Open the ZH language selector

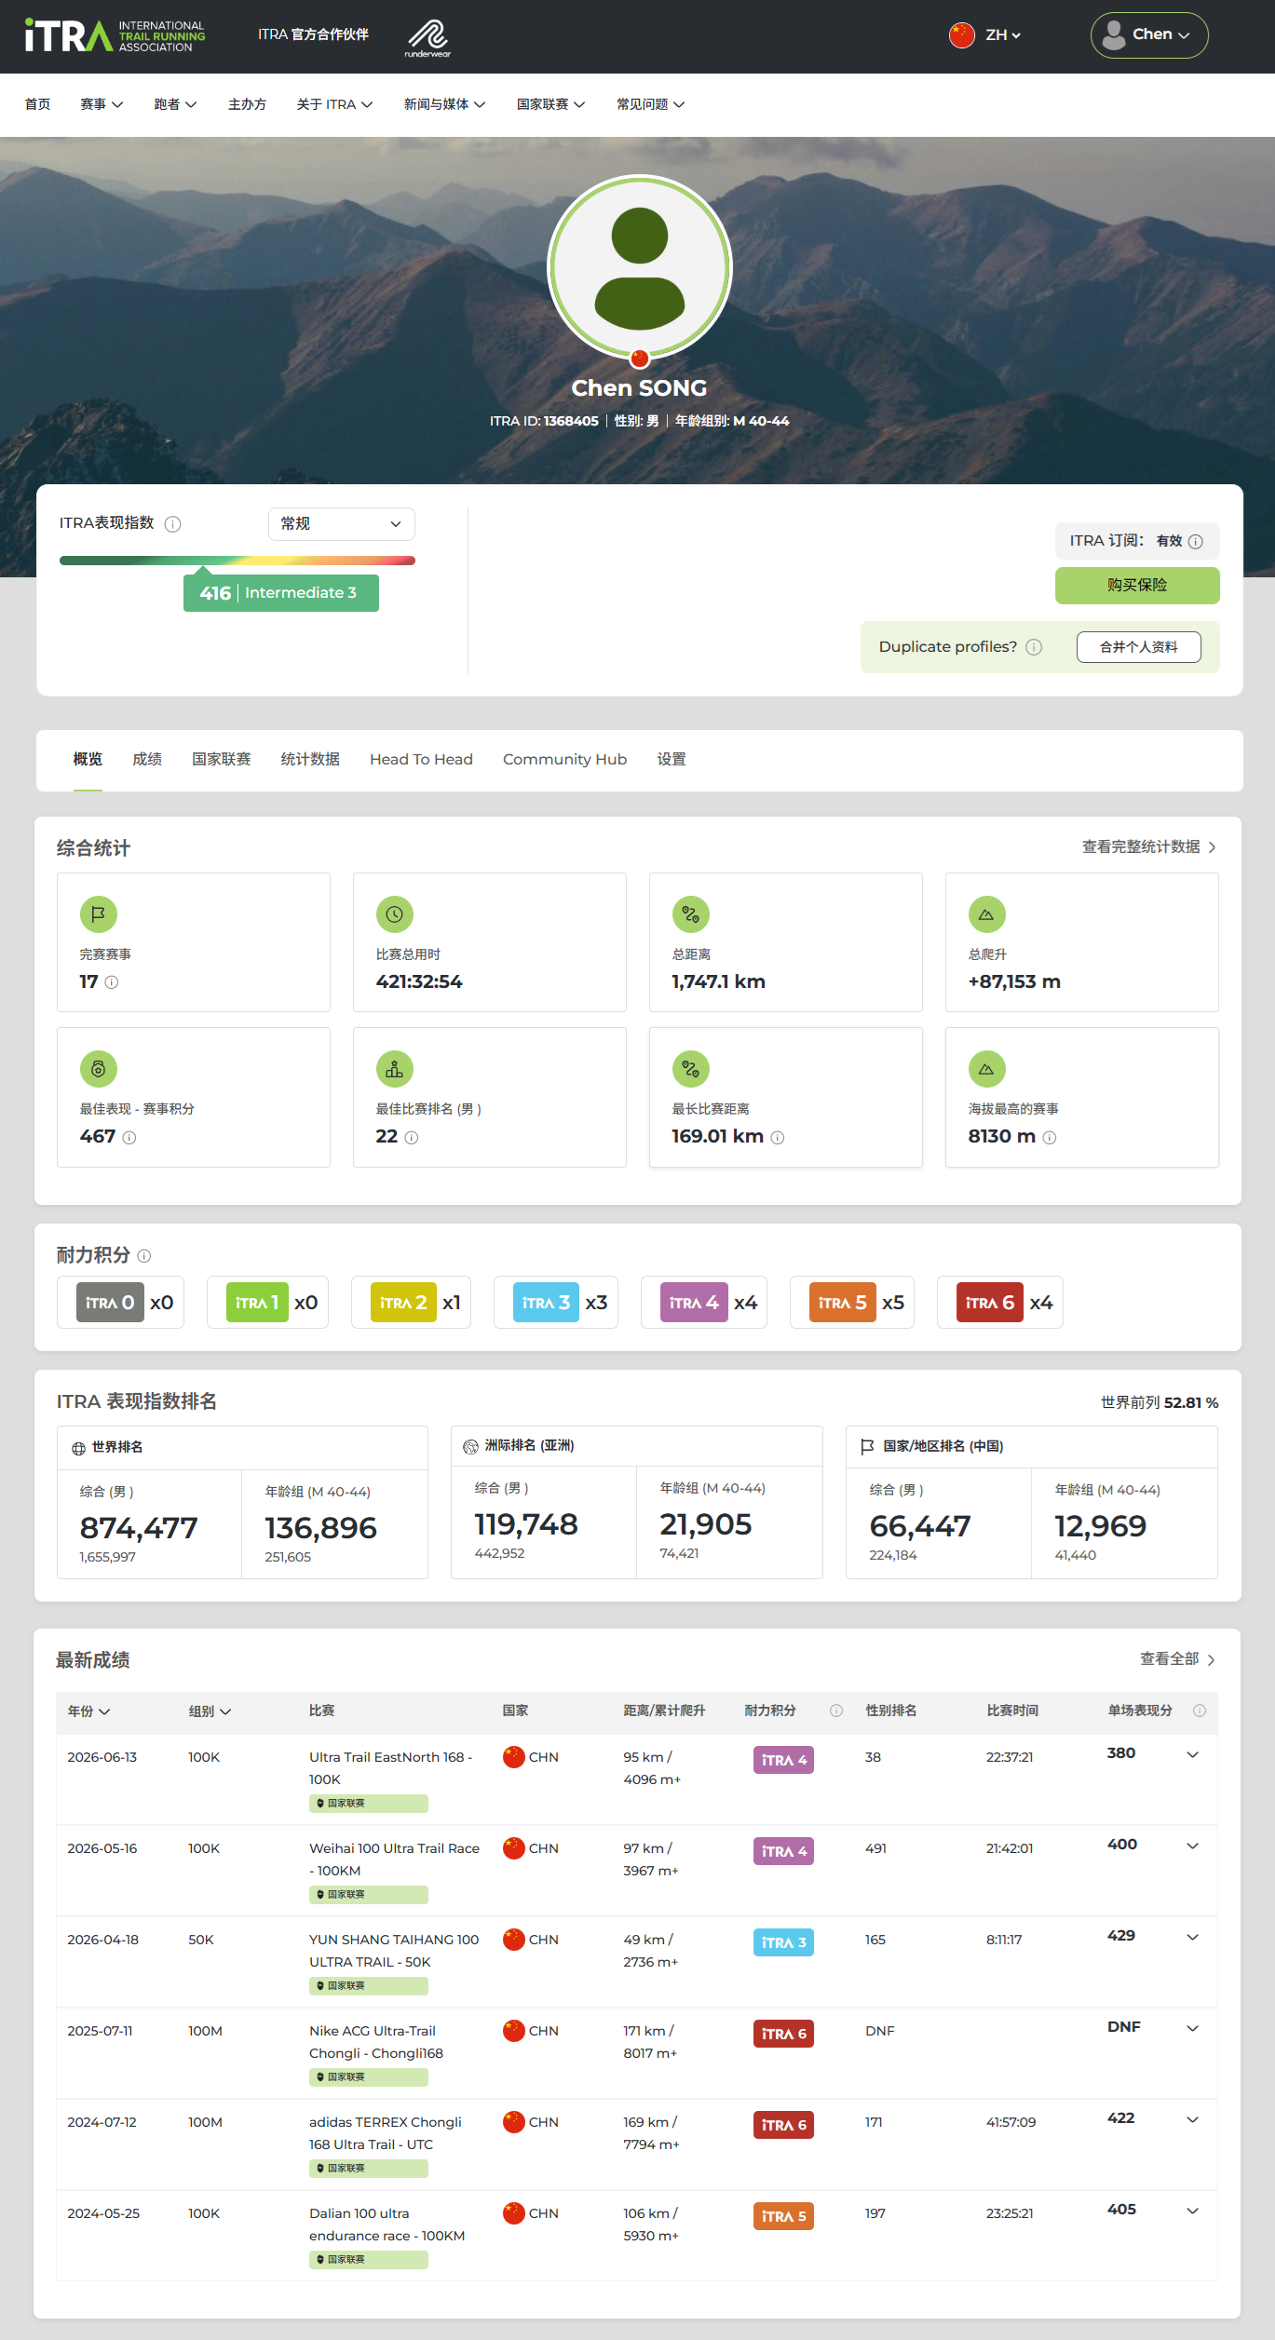pos(985,35)
